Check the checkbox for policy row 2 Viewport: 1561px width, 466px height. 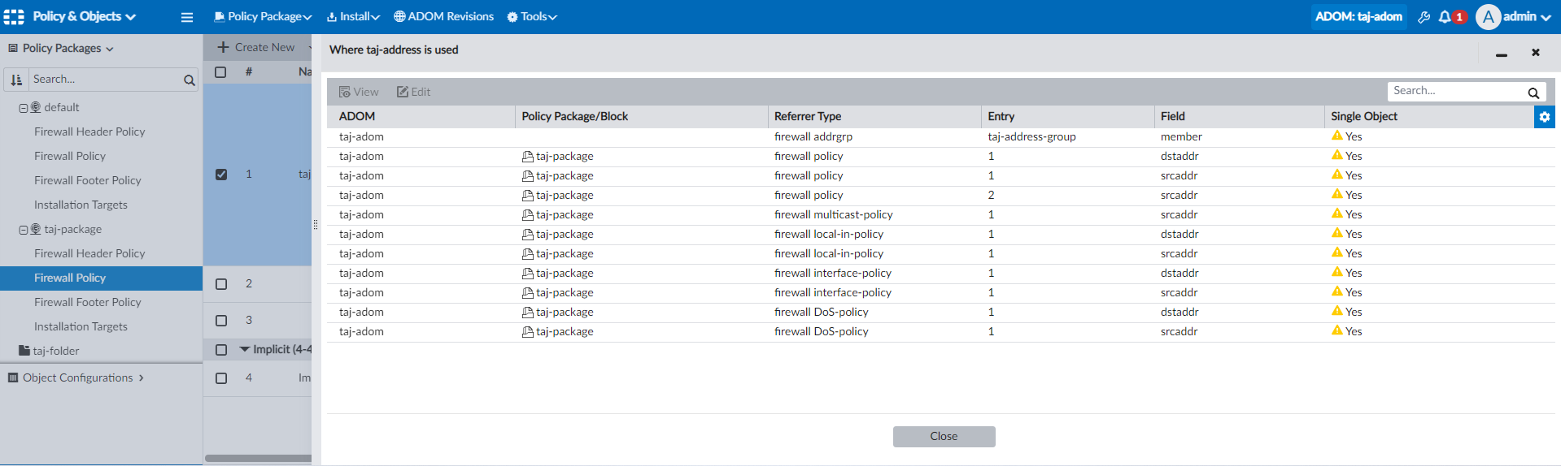click(x=221, y=284)
